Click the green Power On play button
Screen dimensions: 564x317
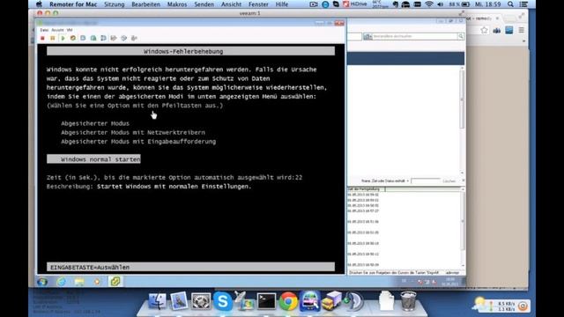tap(63, 38)
